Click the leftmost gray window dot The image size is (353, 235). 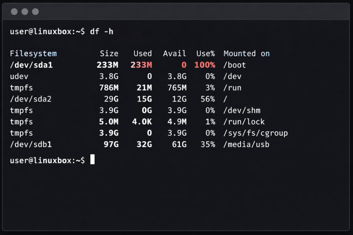pyautogui.click(x=14, y=12)
